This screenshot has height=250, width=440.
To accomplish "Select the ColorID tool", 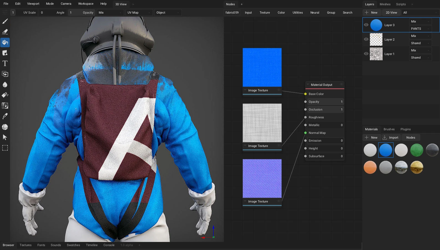I will pyautogui.click(x=5, y=106).
